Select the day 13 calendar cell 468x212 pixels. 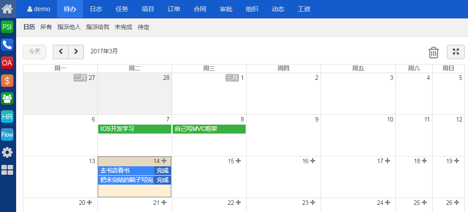point(60,177)
